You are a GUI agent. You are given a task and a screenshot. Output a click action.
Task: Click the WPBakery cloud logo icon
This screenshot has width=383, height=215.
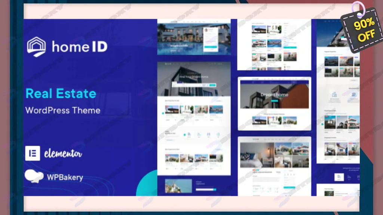coord(34,176)
